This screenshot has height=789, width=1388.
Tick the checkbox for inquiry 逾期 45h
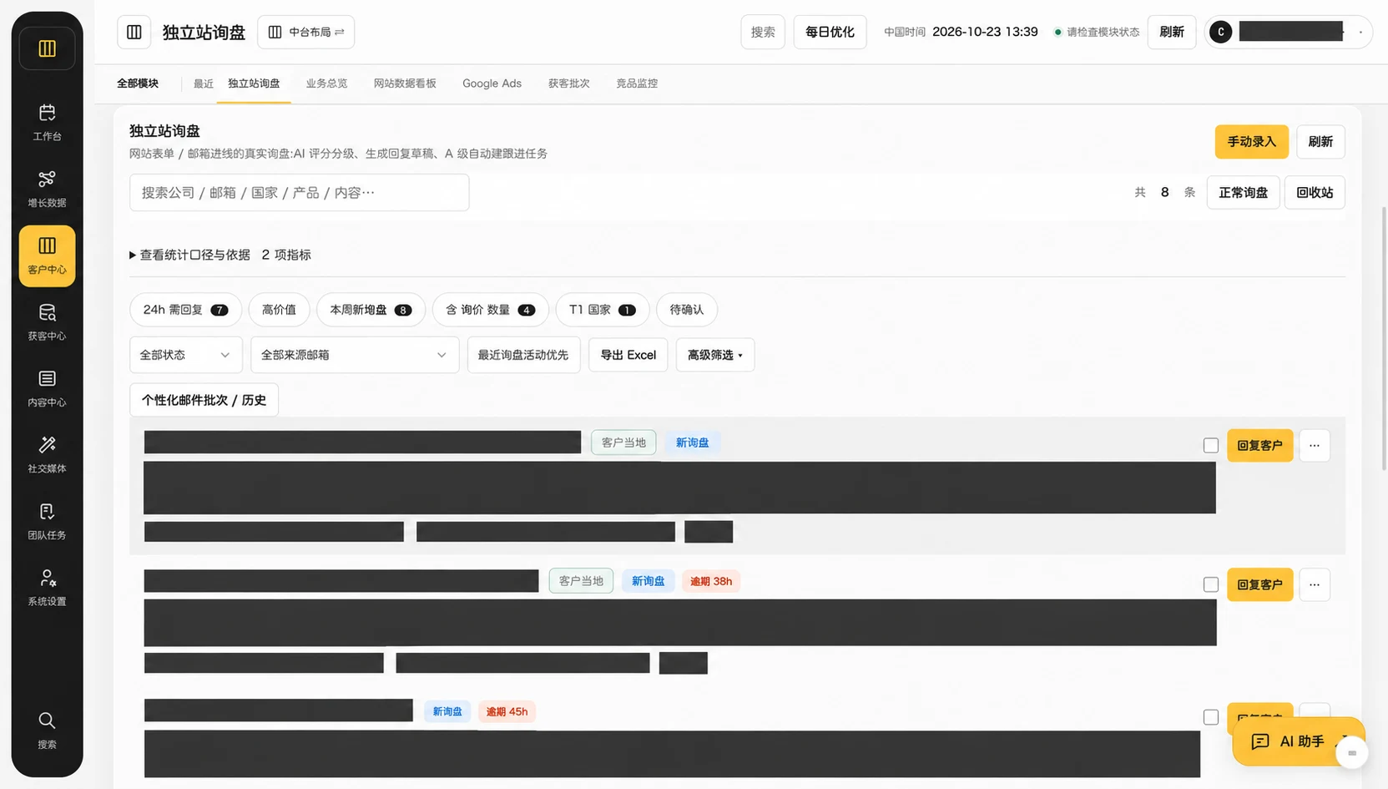[x=1211, y=717]
